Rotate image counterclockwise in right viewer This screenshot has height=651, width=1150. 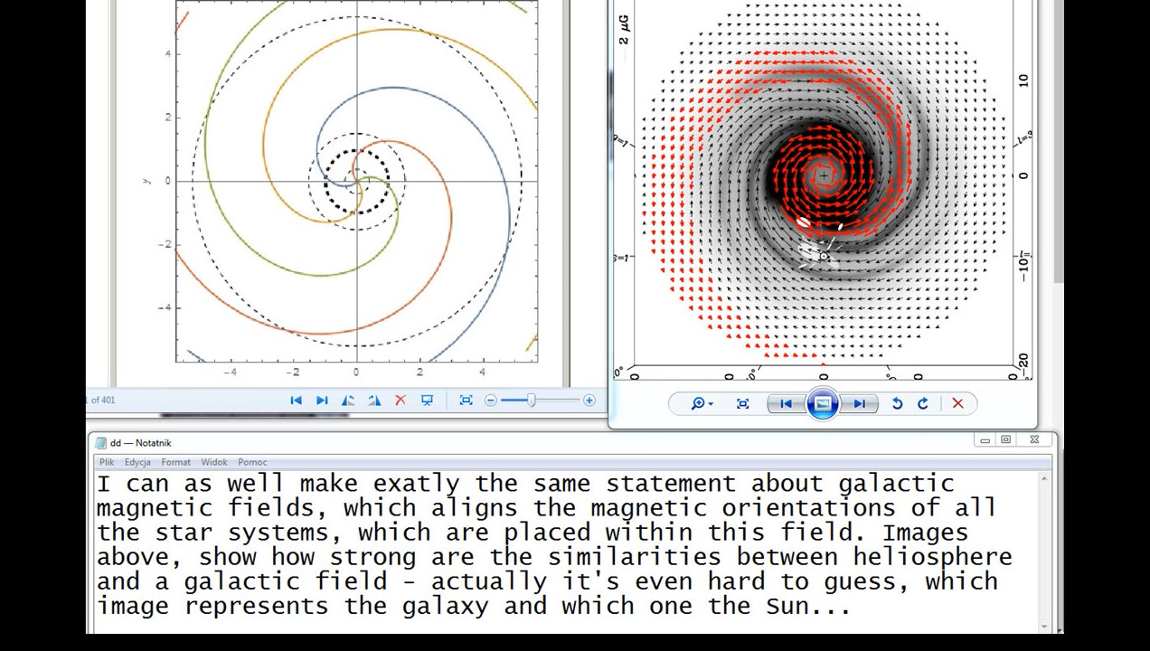pos(897,404)
